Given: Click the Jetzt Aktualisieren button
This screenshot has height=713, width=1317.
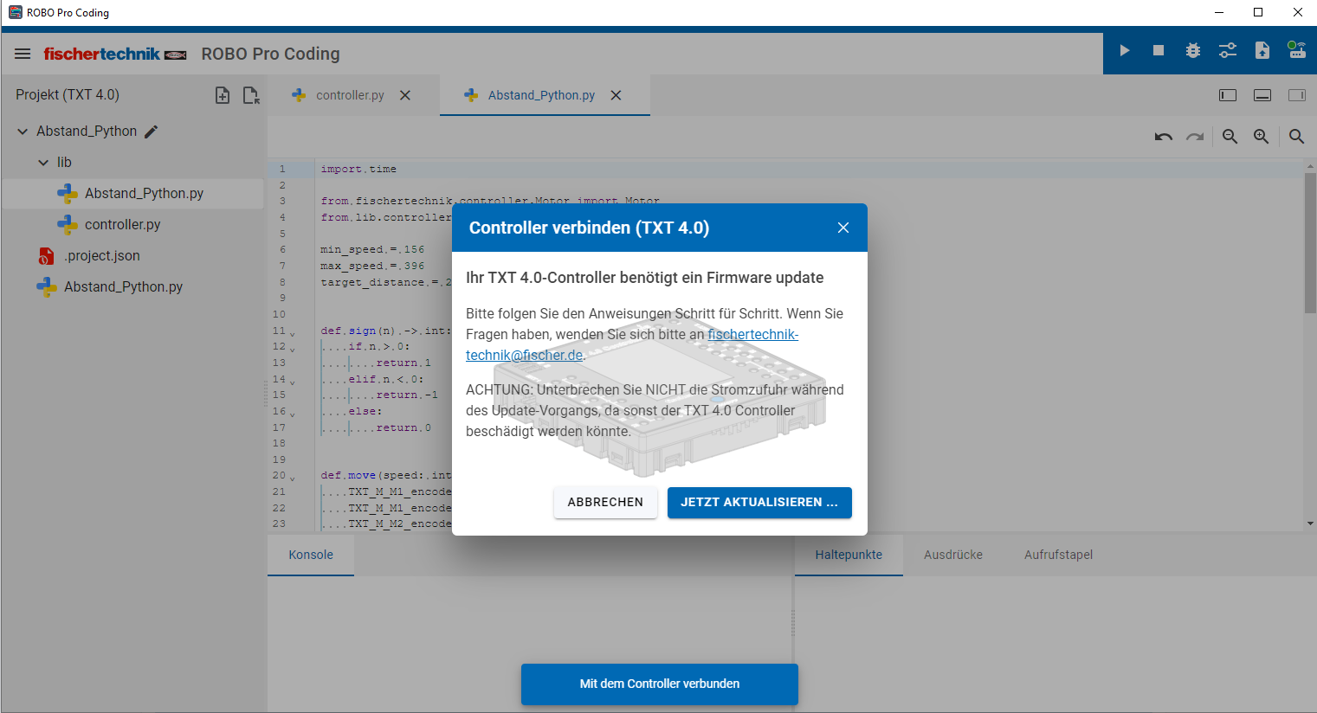Looking at the screenshot, I should [x=759, y=502].
